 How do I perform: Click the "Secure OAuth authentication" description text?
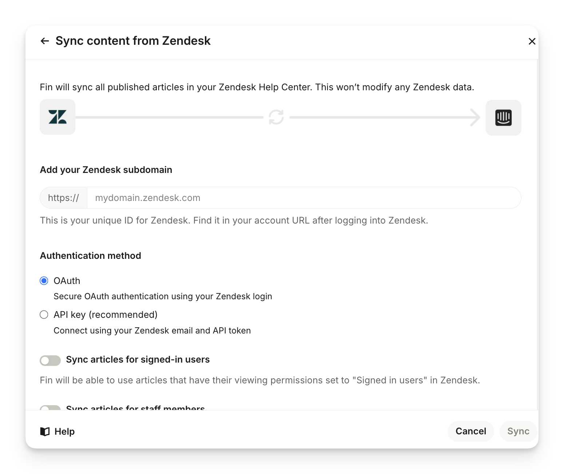163,296
